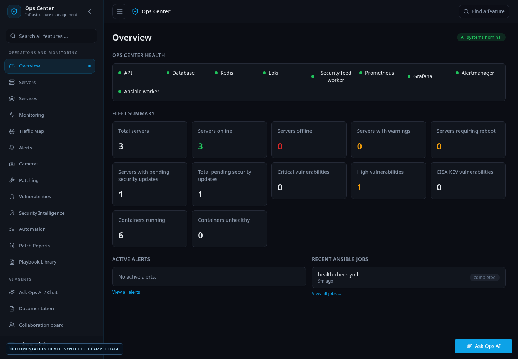Click the Overview gauge icon
The height and width of the screenshot is (359, 518).
(12, 66)
